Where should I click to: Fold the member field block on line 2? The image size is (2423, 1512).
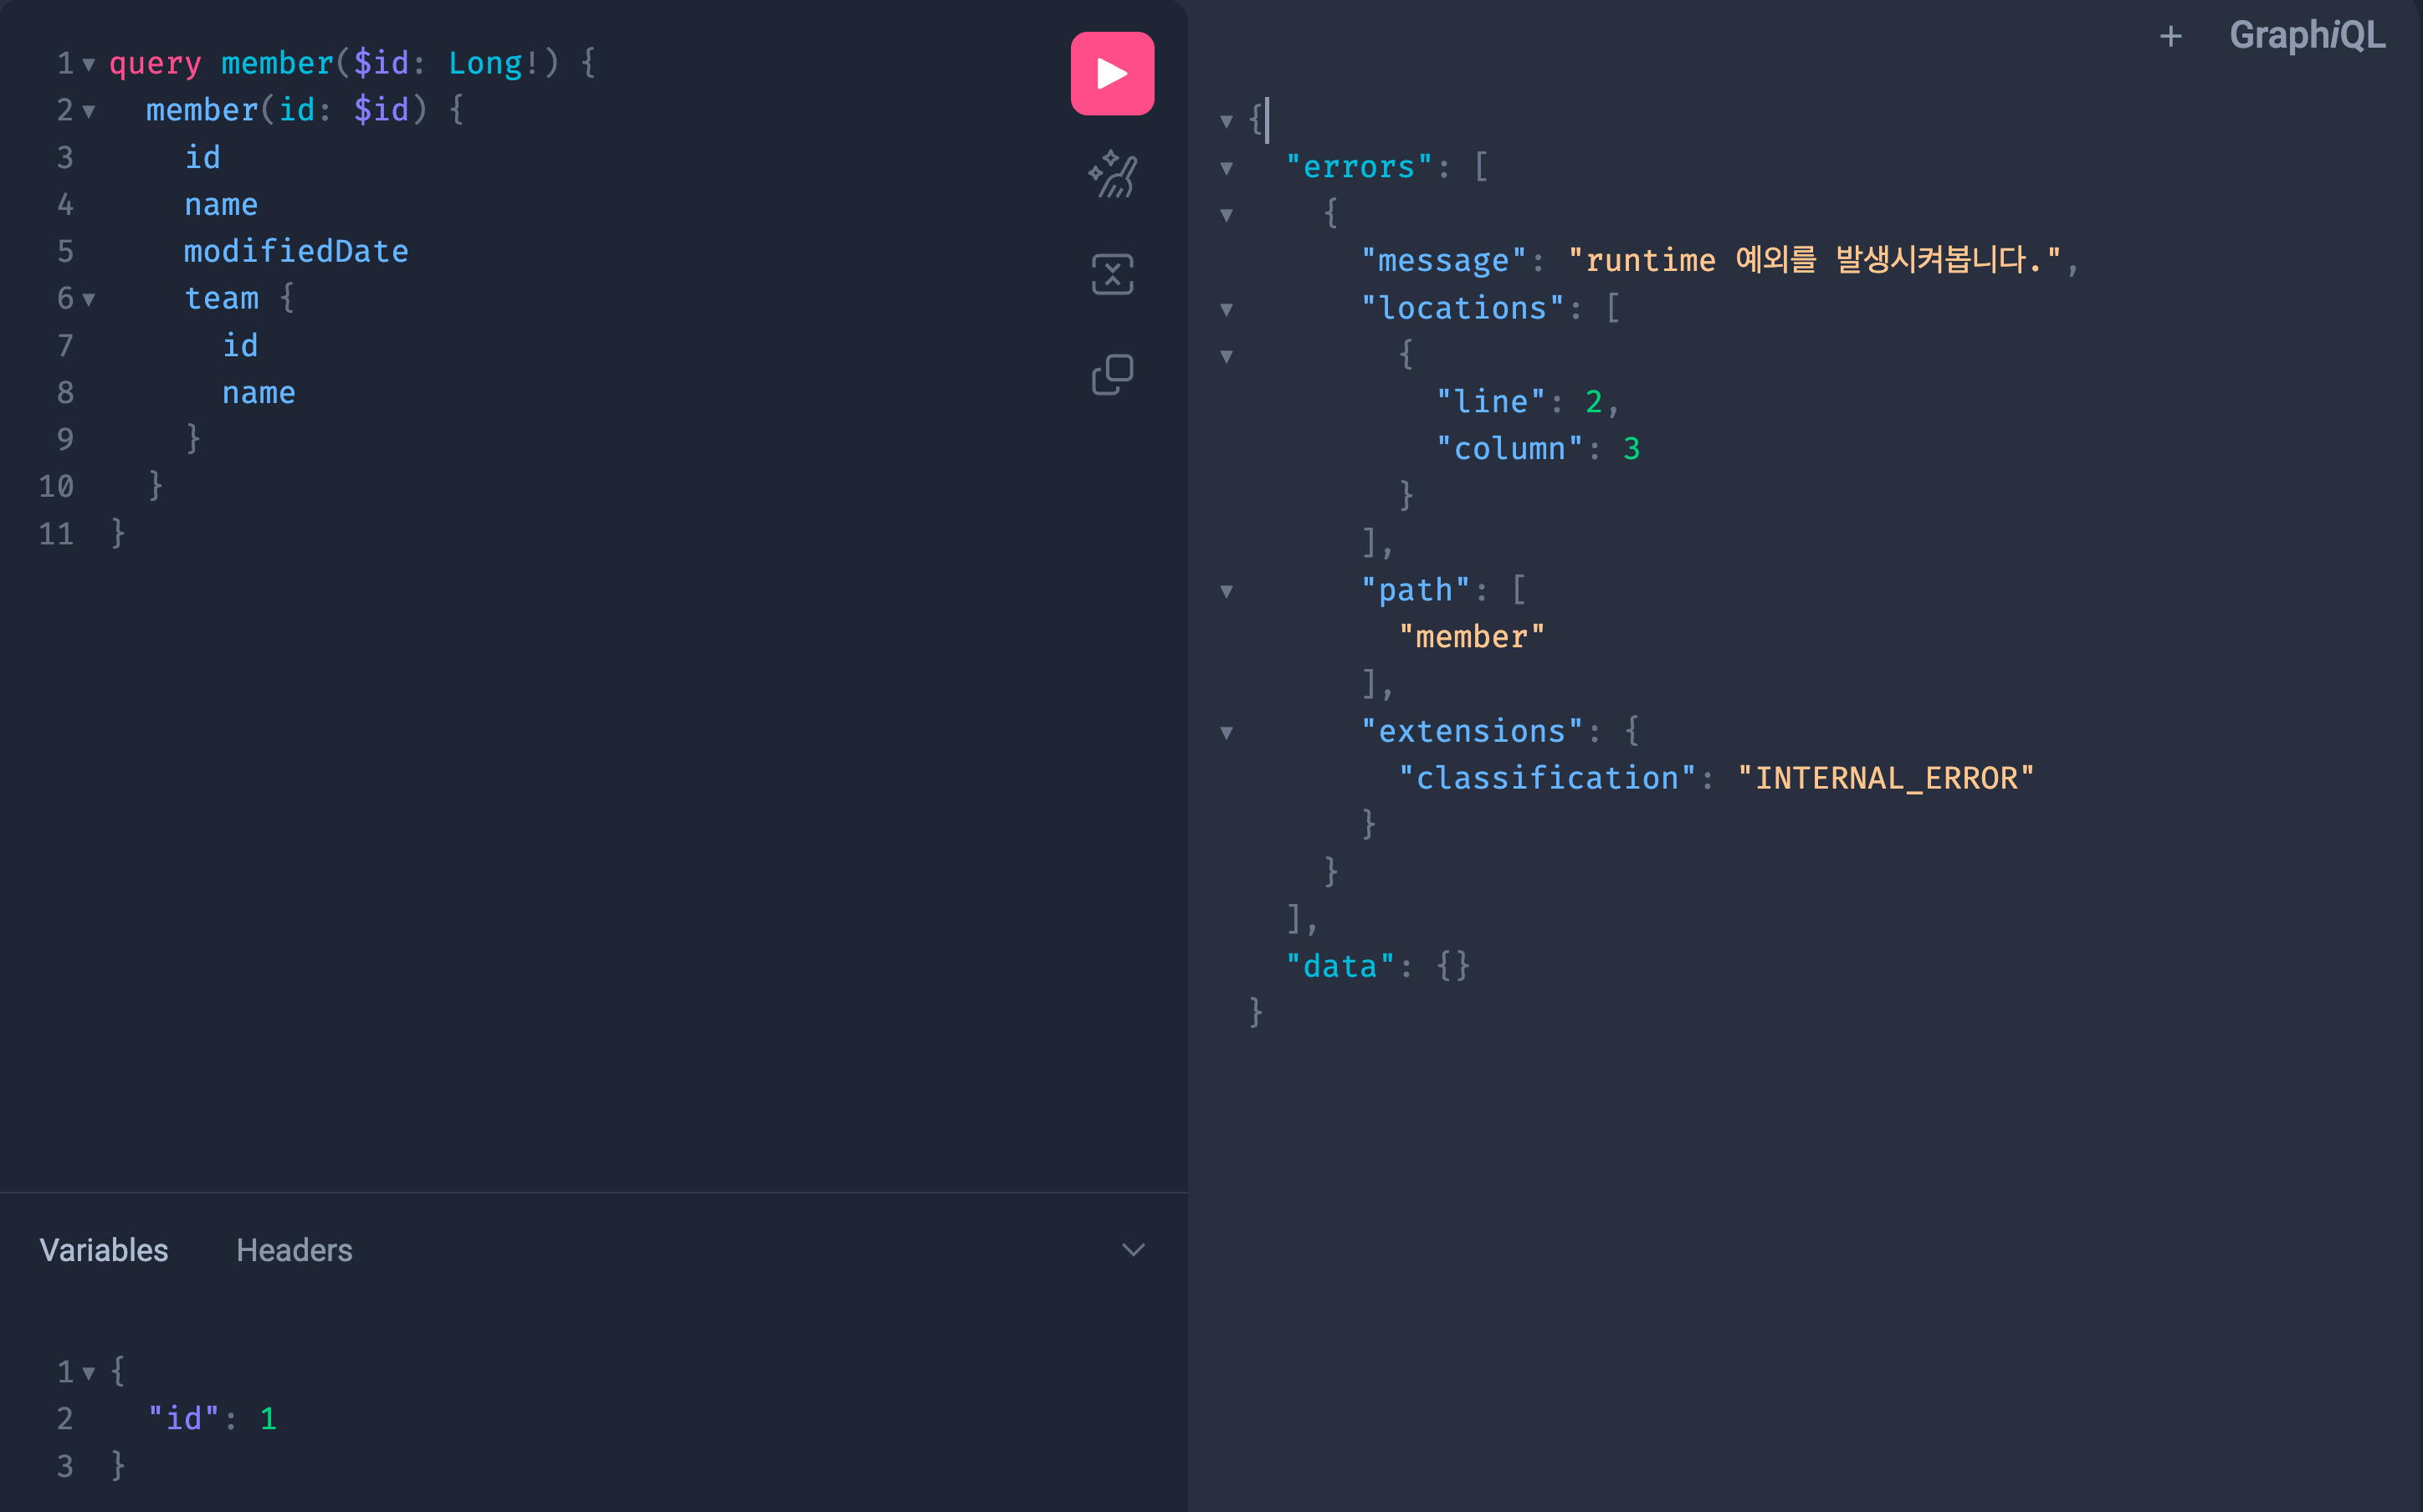tap(89, 111)
